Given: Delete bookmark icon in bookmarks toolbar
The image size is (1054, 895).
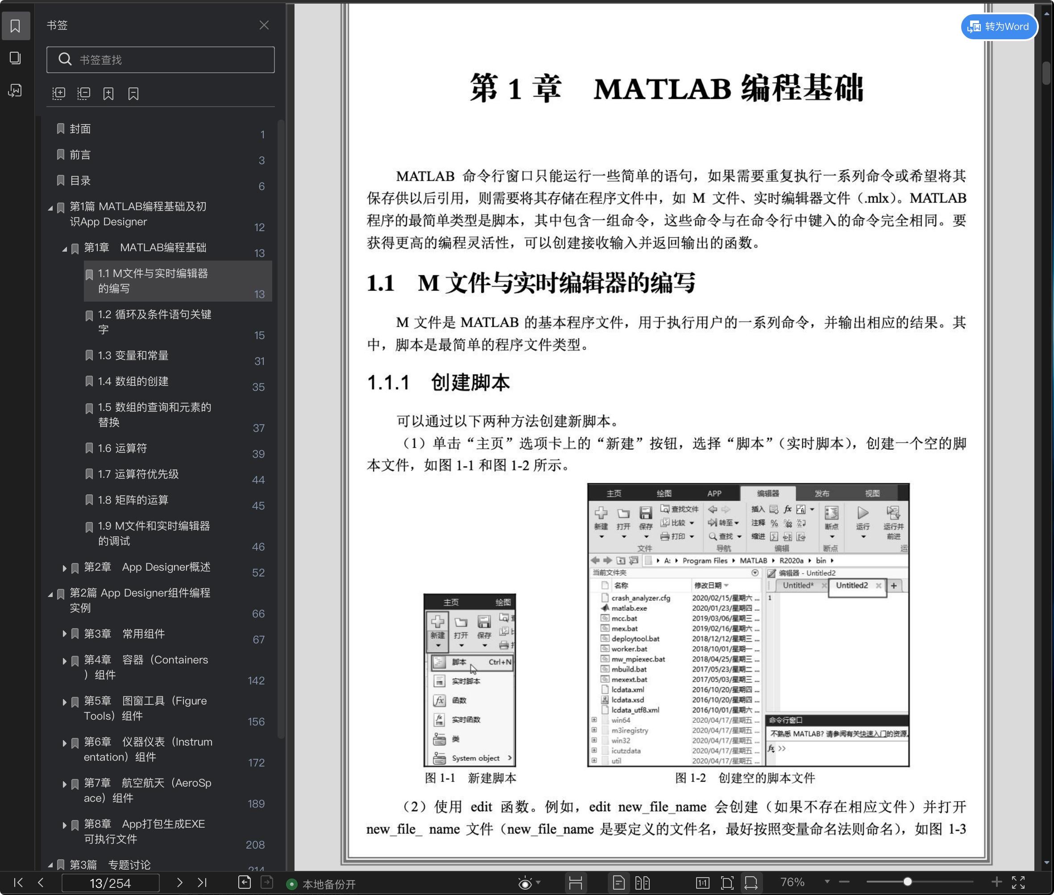Looking at the screenshot, I should [133, 93].
